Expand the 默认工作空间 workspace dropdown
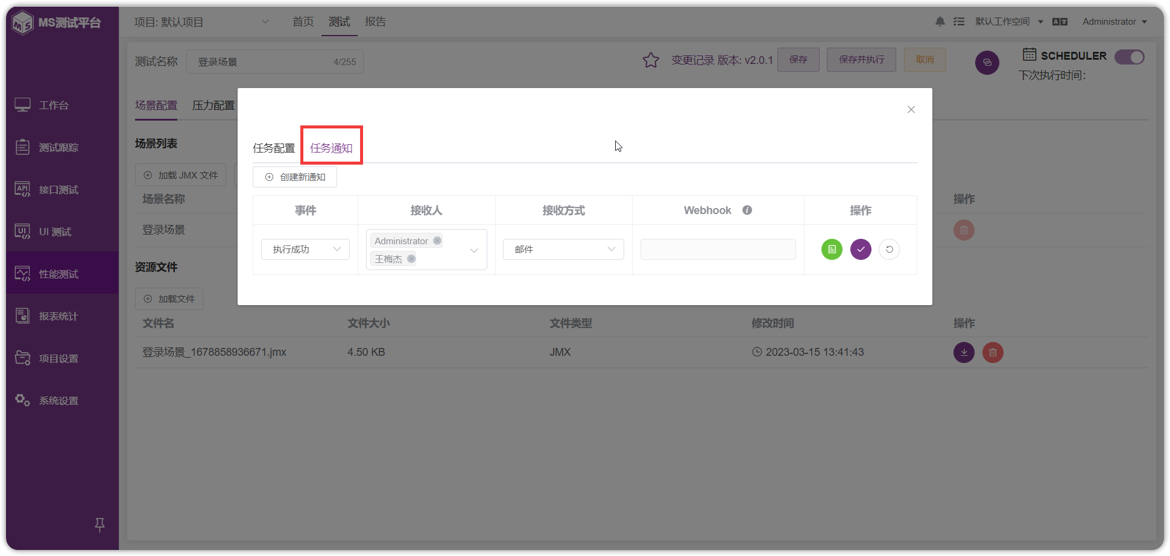 1009,22
